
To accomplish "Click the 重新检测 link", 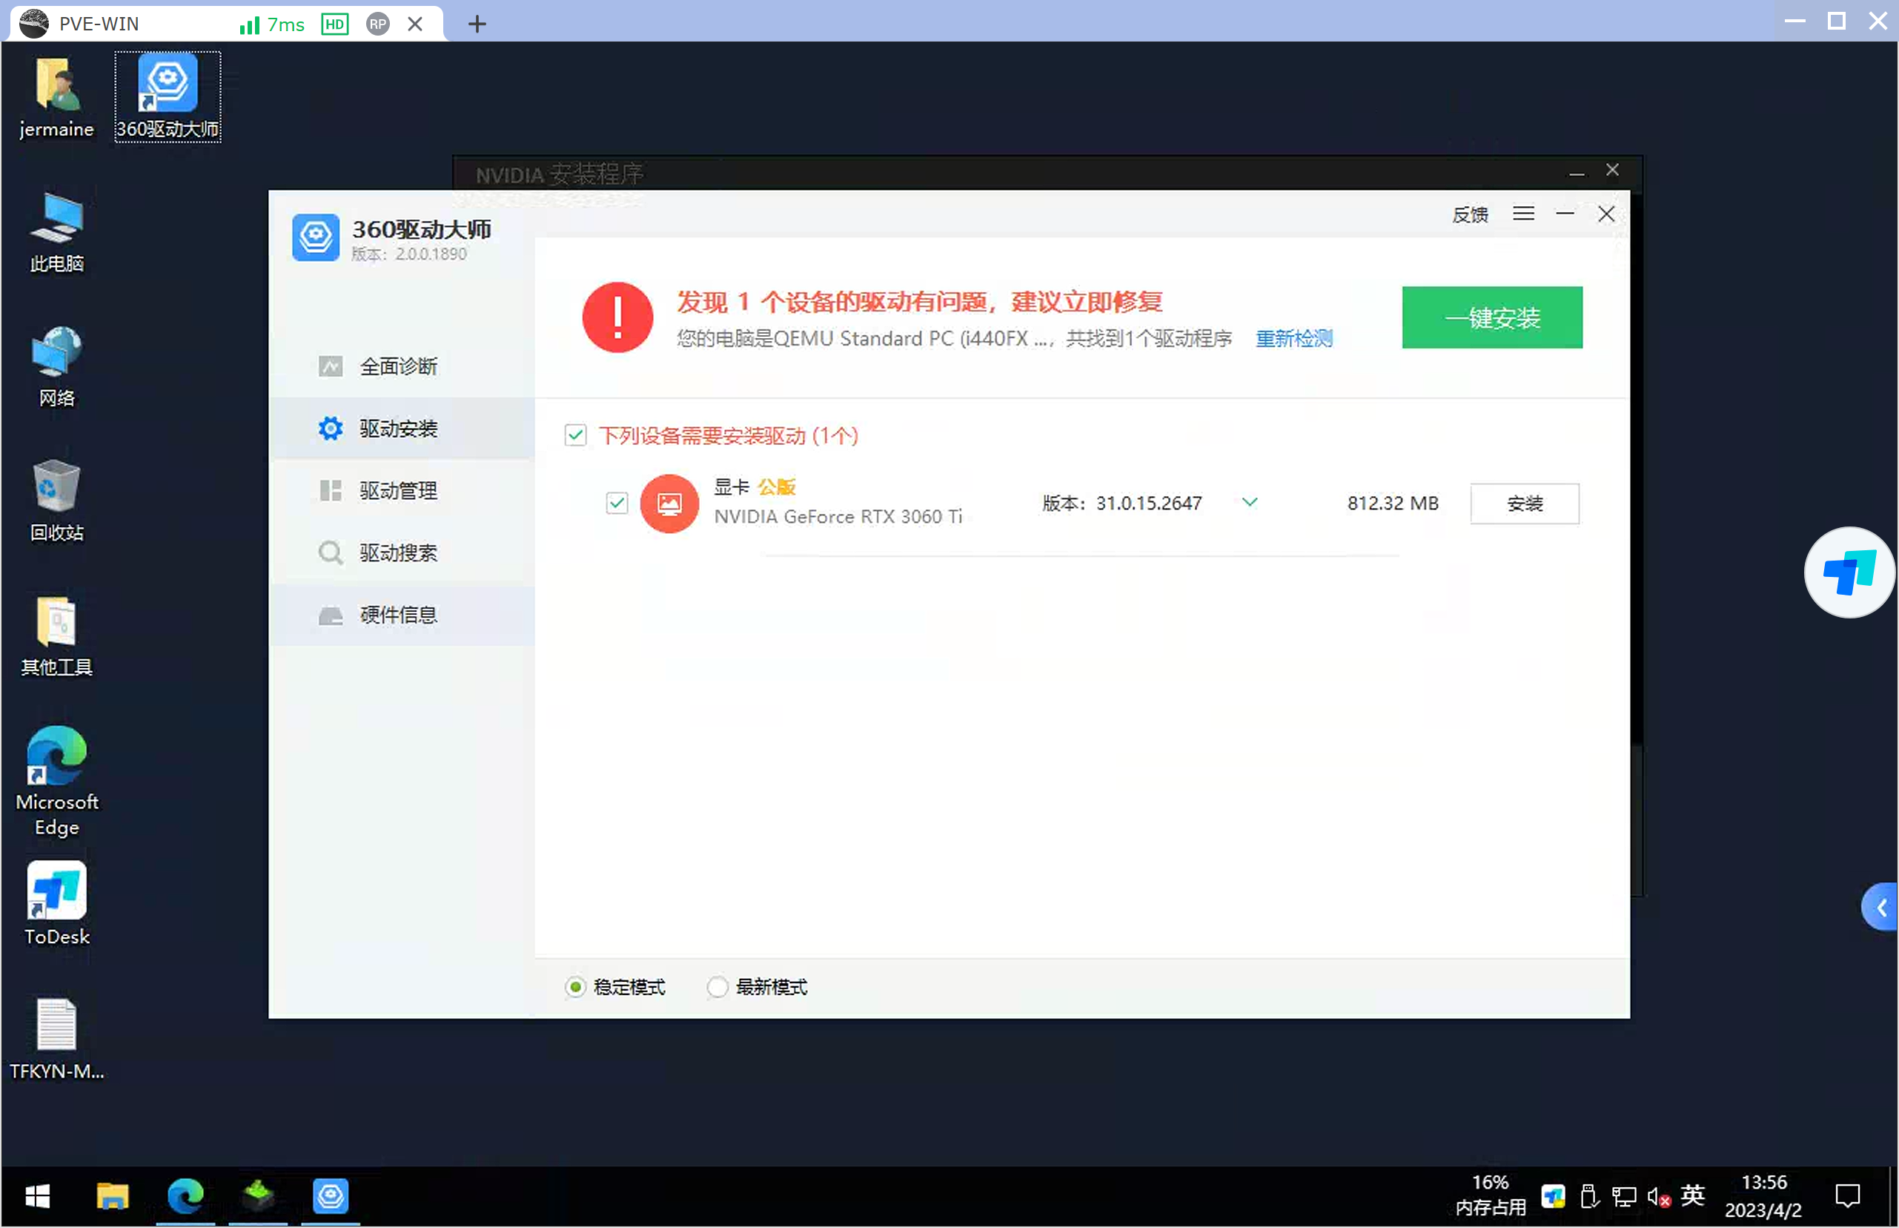I will click(x=1293, y=339).
